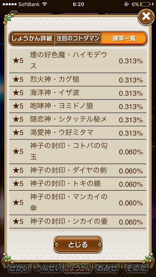
Task: Select the 隠恋神・シタッテル秘メ row
Action: click(78, 120)
